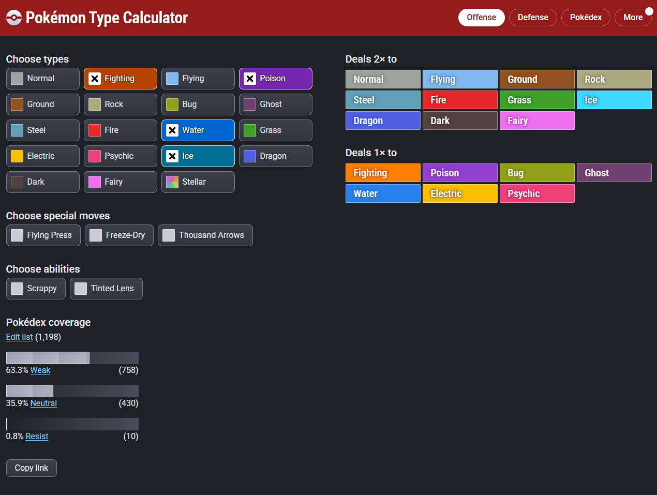Click the Neutral count (430)

point(128,403)
